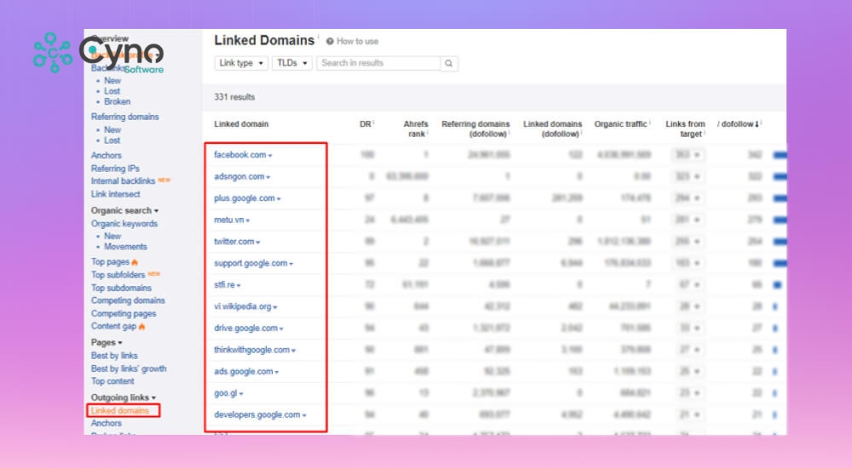The height and width of the screenshot is (468, 852).
Task: Expand the vi.wikipedia.org domain caret
Action: point(275,307)
